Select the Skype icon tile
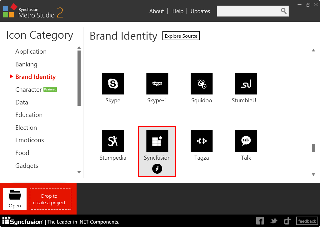The width and height of the screenshot is (320, 227). pos(113,84)
